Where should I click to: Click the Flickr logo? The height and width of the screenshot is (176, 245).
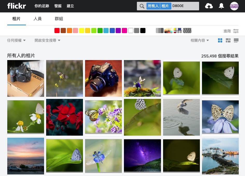point(17,6)
